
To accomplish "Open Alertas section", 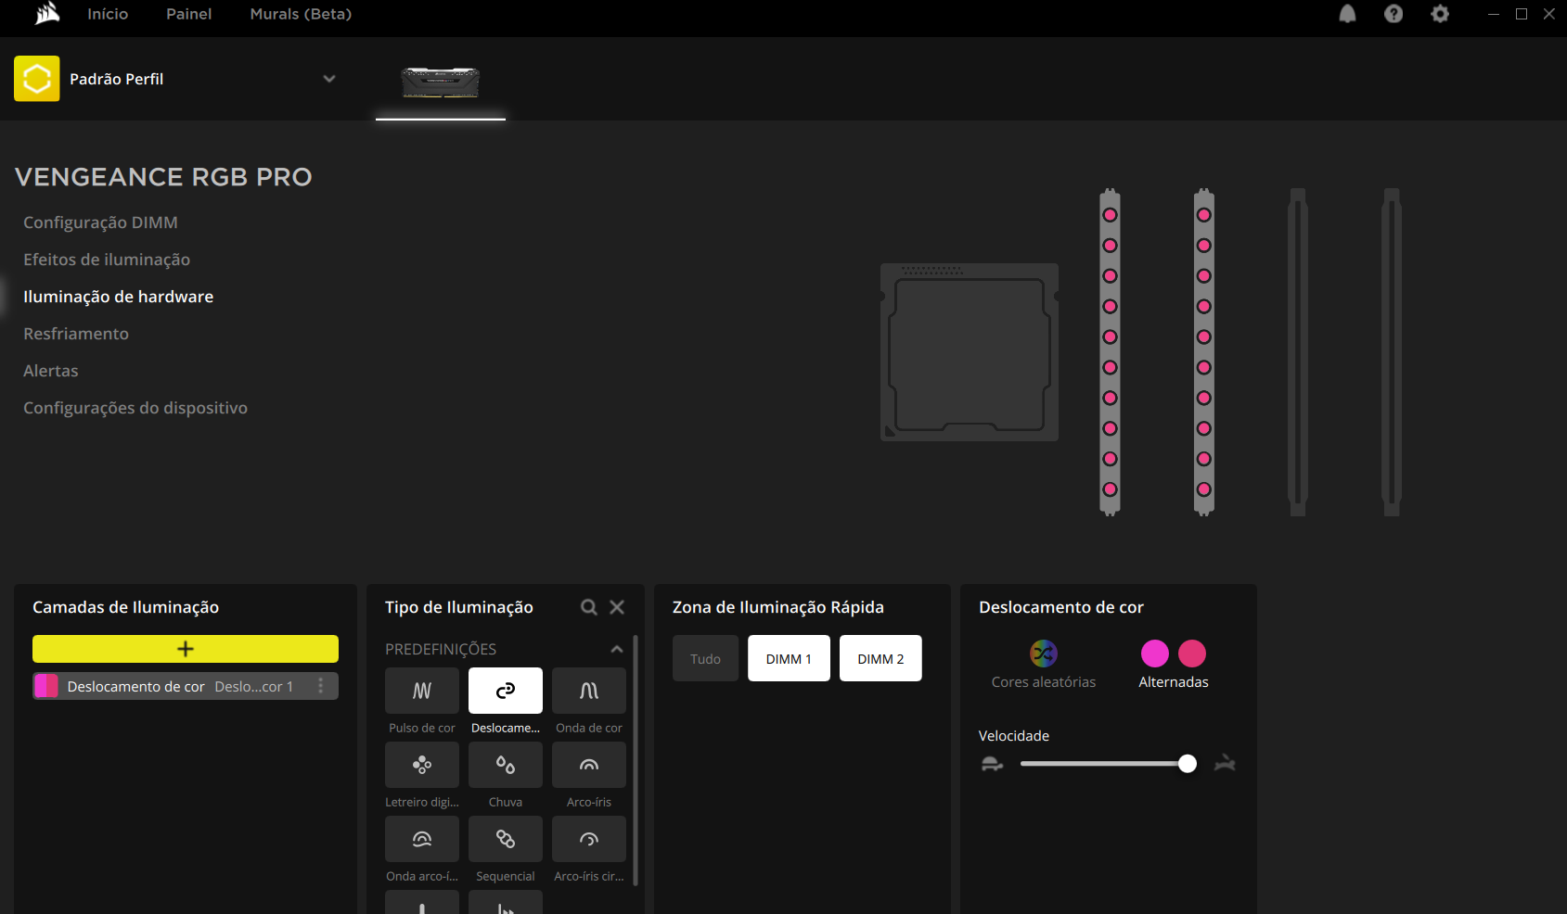I will [51, 371].
